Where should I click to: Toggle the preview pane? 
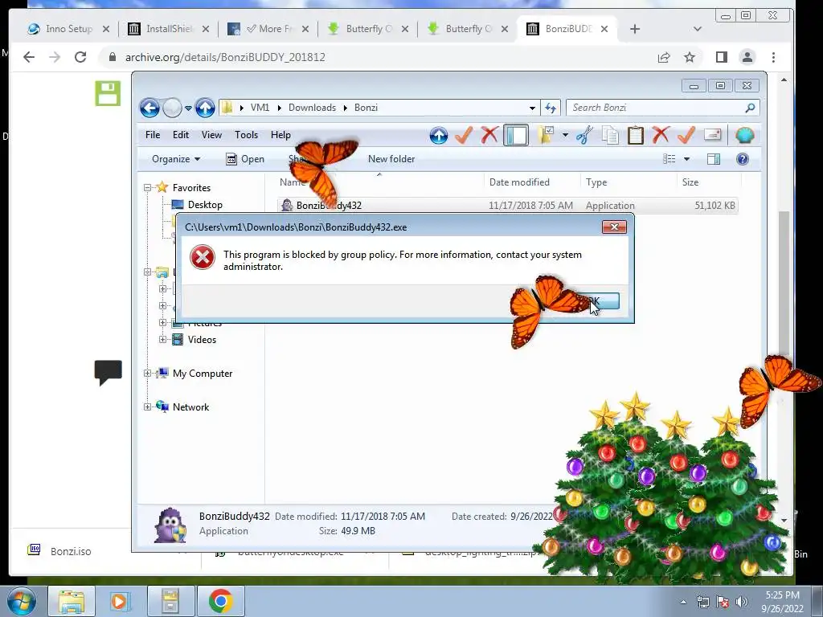pos(714,159)
